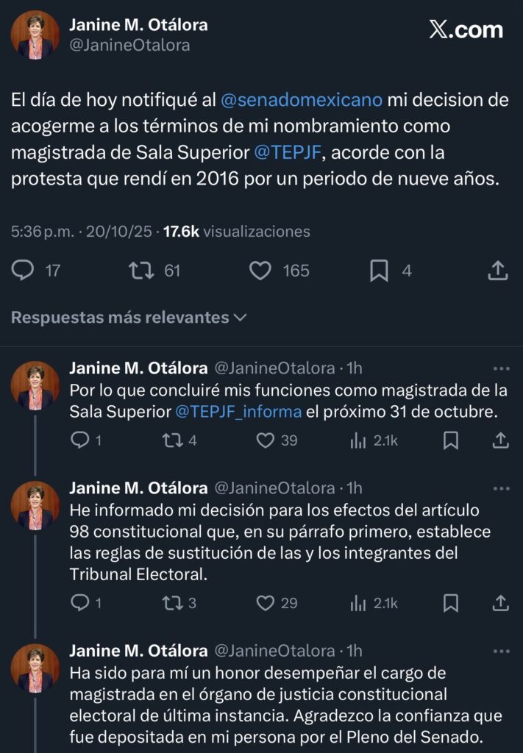This screenshot has width=523, height=753.
Task: View analytics of the 31 de octubre reply
Action: 358,440
